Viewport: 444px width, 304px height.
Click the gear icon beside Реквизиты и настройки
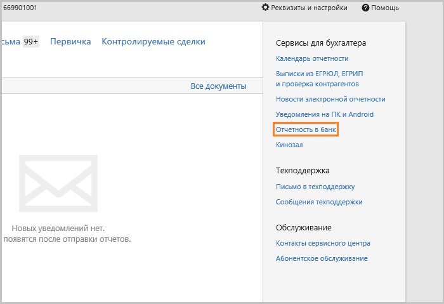(x=265, y=8)
